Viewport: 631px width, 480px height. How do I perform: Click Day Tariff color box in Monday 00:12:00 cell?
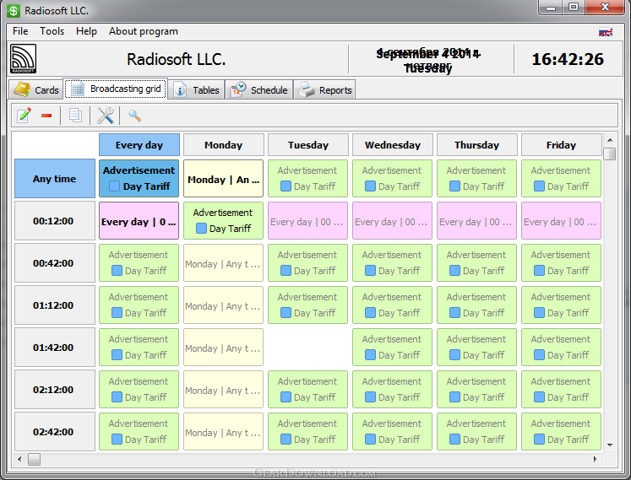201,229
